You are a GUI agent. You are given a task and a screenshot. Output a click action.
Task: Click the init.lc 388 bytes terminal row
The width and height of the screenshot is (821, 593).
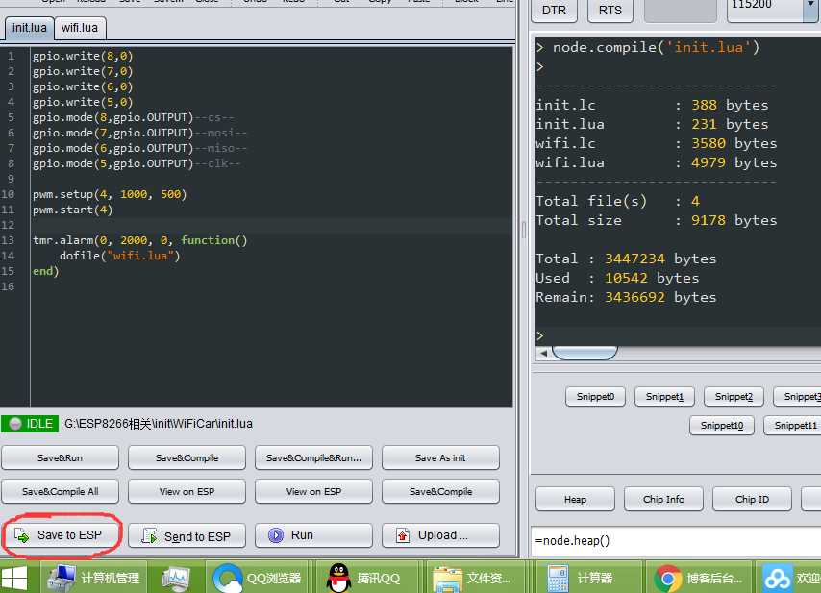point(652,105)
